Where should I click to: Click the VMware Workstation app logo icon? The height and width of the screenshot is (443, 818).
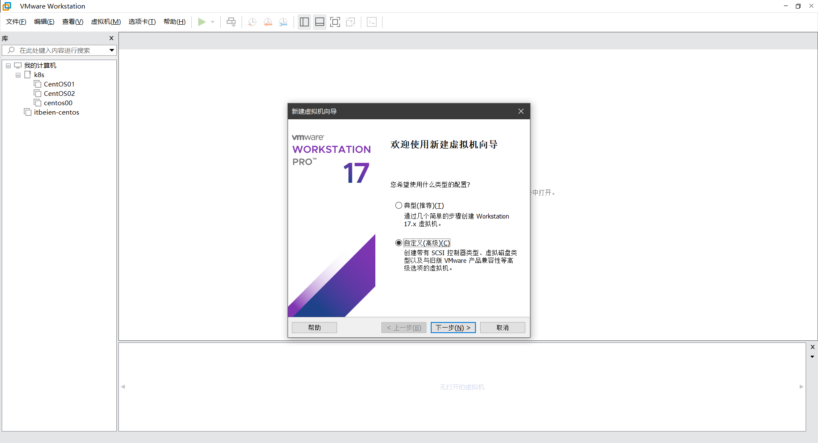coord(7,6)
